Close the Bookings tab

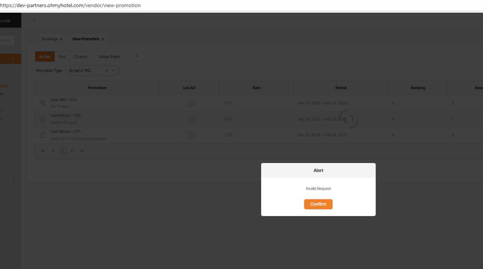[61, 39]
